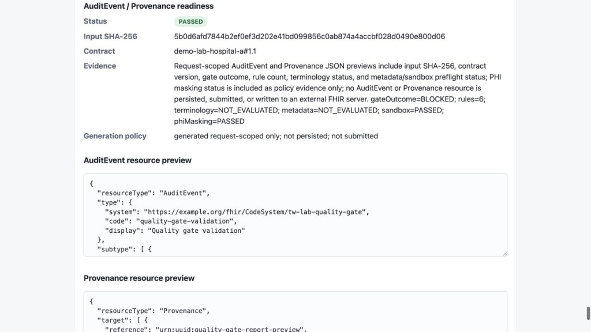This screenshot has width=591, height=332.
Task: Click inside the Provenance resource preview JSON box
Action: coord(295,312)
